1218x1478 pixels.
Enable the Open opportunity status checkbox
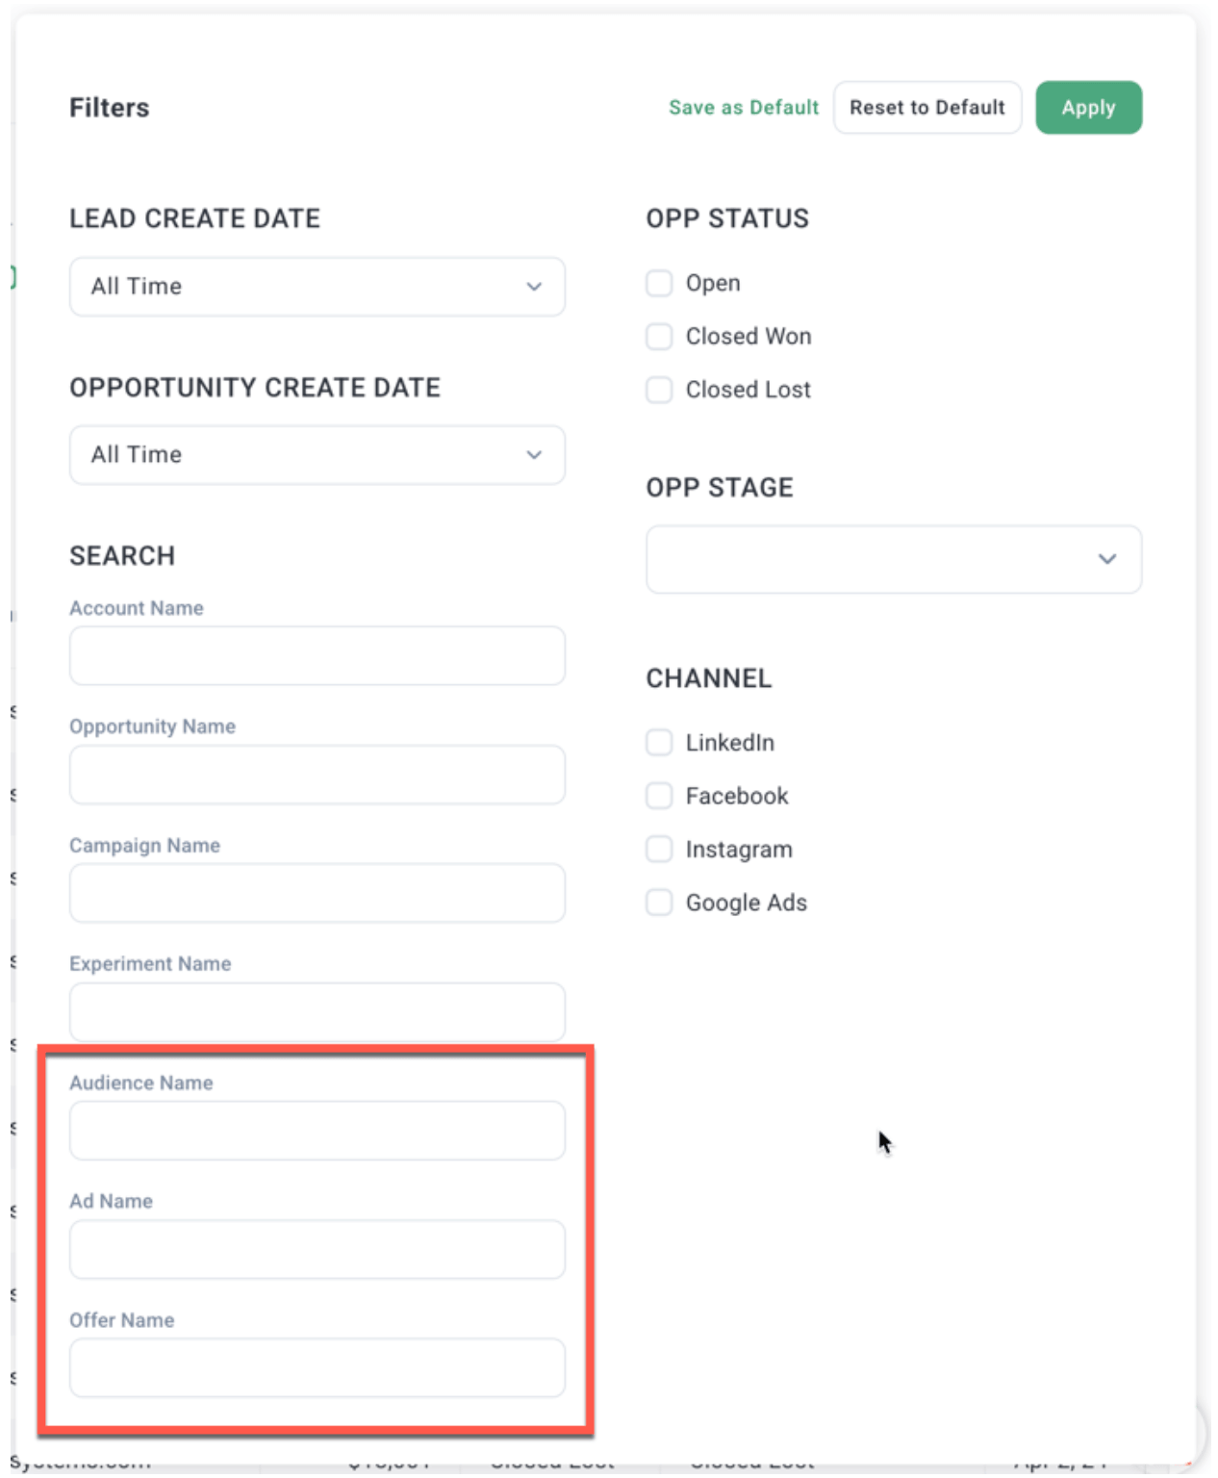pos(658,282)
